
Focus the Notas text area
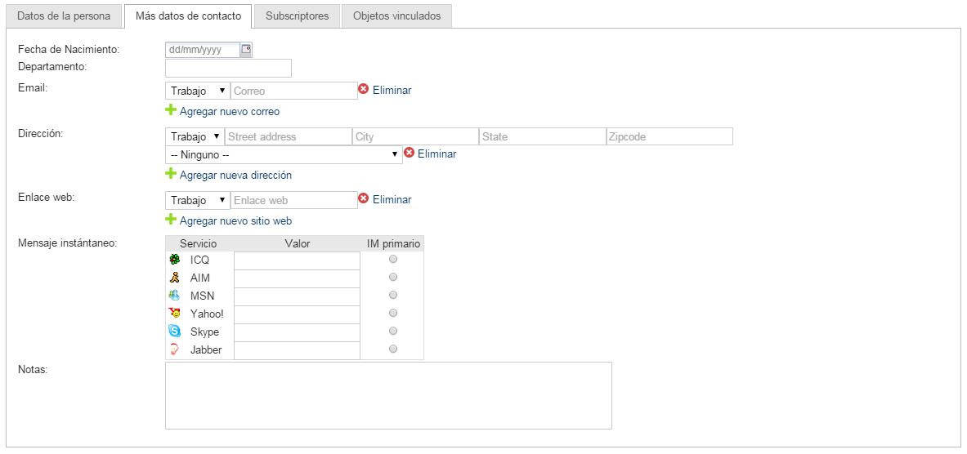point(388,395)
